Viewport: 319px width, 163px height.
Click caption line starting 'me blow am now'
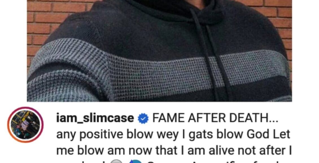pos(174,150)
